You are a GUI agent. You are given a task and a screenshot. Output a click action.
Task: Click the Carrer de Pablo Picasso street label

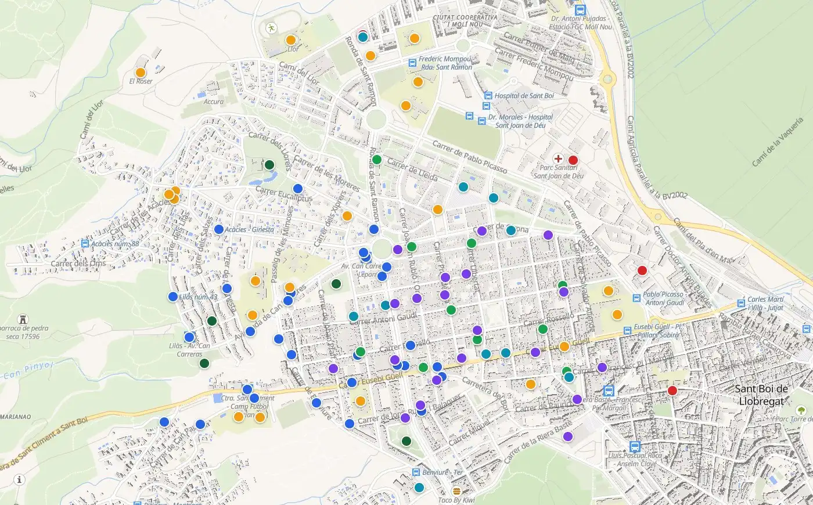(470, 157)
